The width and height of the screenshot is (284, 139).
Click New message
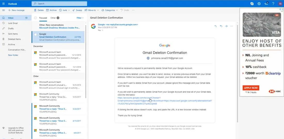[16, 10]
